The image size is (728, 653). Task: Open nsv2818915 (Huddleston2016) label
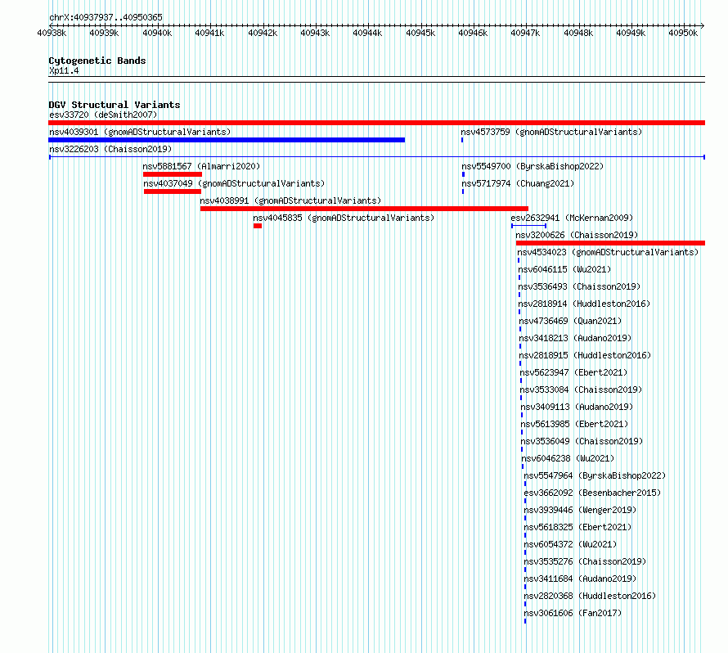585,355
